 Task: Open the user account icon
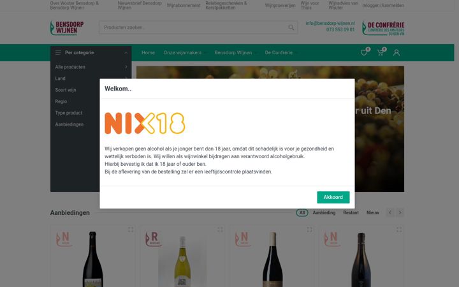click(x=397, y=52)
